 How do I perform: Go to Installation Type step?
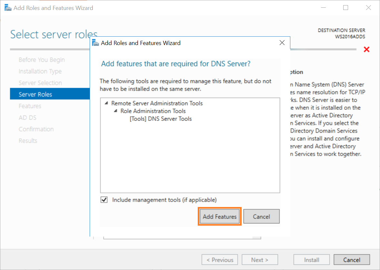[40, 71]
